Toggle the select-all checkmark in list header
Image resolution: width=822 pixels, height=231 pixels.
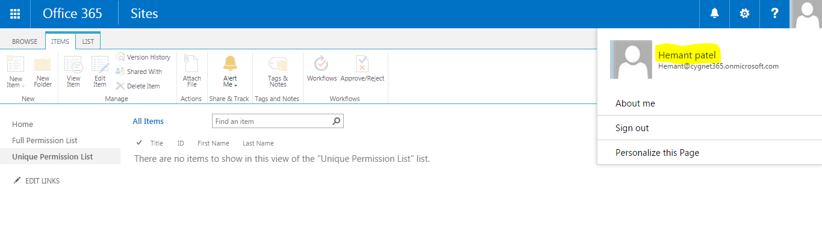point(139,143)
